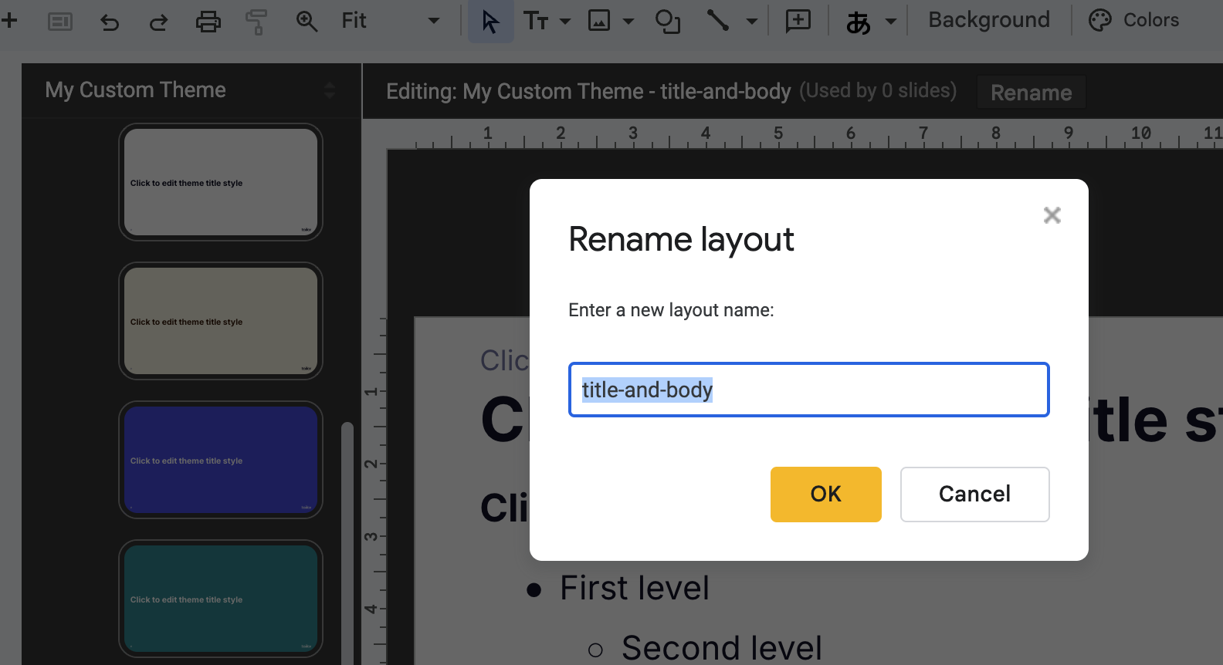Redo the last action
Screen dimensions: 1223x665
point(158,22)
